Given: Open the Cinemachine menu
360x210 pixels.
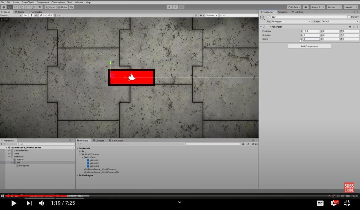Looking at the screenshot, I should [x=58, y=2].
